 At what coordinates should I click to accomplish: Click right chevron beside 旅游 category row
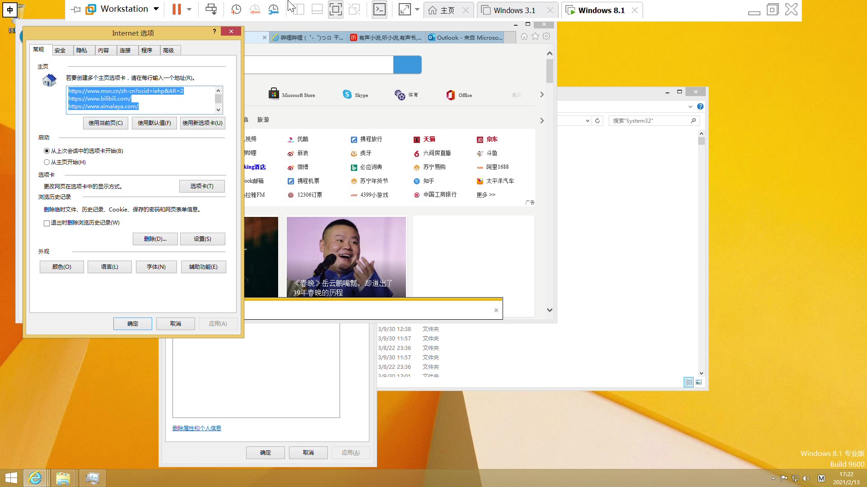tap(542, 120)
